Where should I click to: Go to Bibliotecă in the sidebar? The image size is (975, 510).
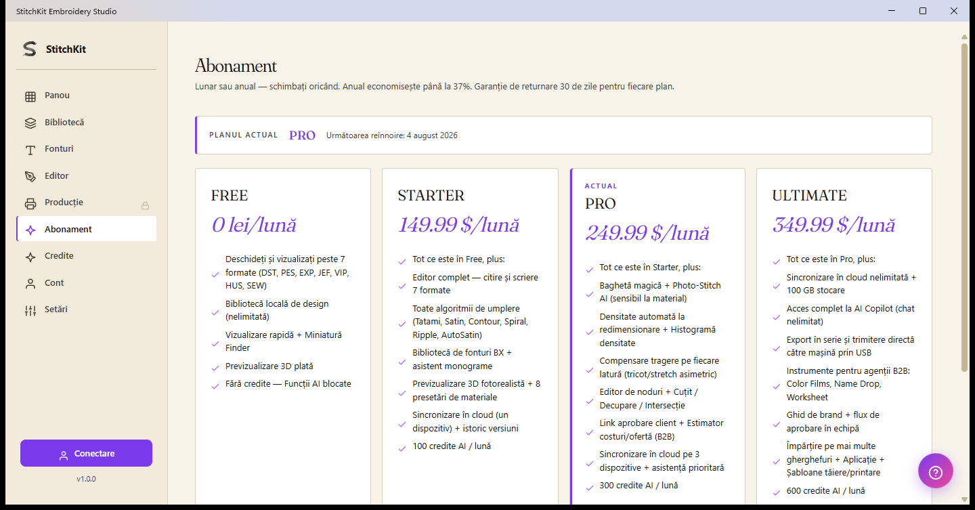pos(86,123)
